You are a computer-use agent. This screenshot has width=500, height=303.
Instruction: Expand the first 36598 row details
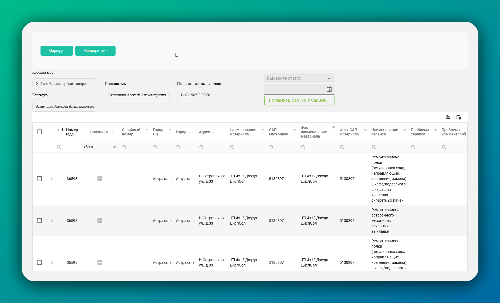coord(52,179)
